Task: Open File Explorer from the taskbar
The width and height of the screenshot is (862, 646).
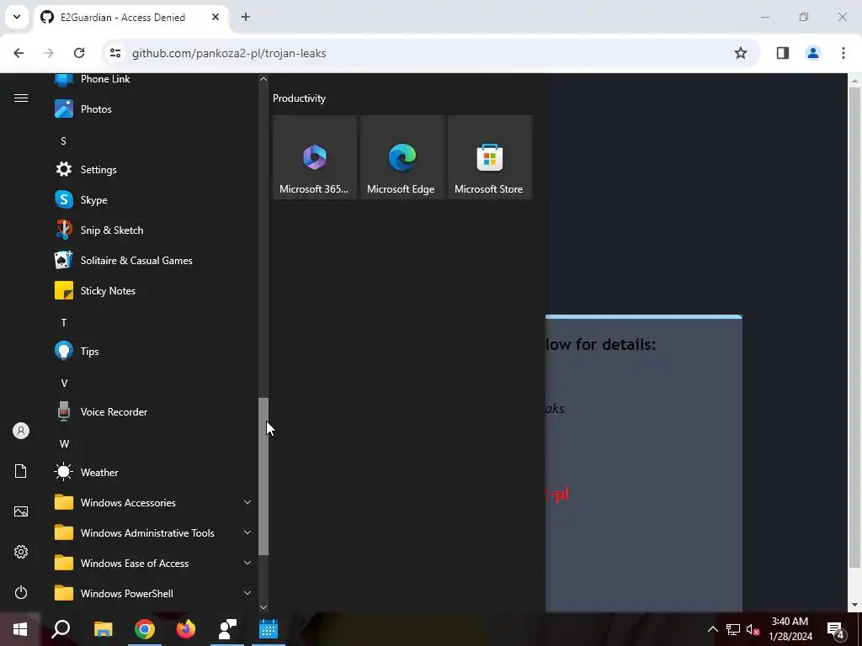Action: click(x=103, y=629)
